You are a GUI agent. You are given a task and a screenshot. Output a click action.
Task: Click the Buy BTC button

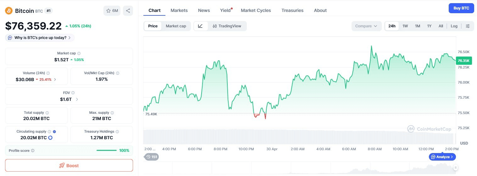pos(461,8)
